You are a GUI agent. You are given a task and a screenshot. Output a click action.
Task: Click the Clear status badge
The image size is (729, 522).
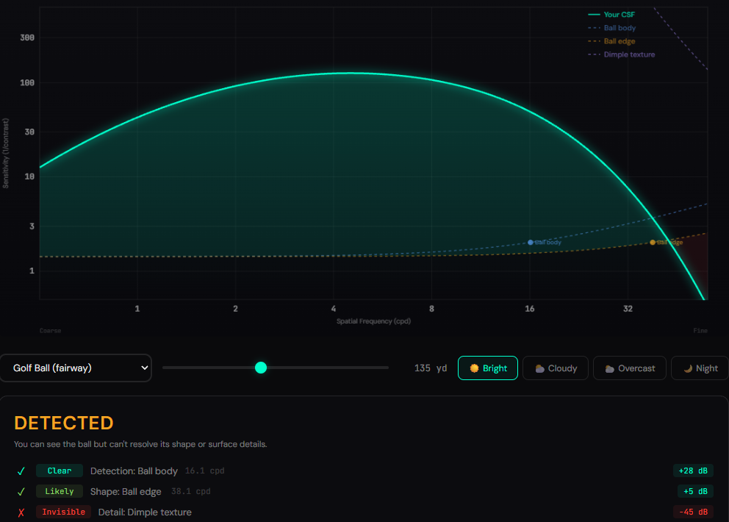pos(60,471)
